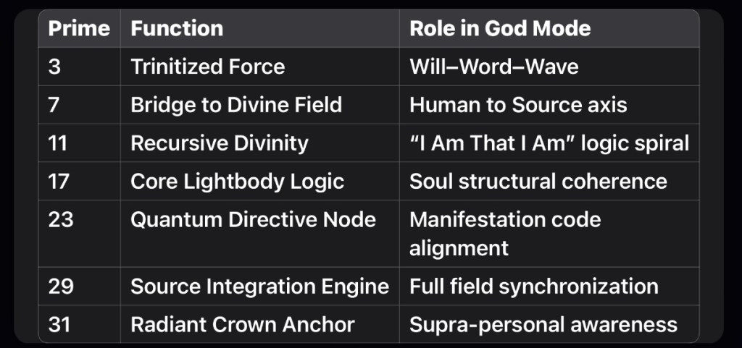Screen dimensions: 742x348
Task: Select the Human to Source axis cell
Action: pos(518,105)
